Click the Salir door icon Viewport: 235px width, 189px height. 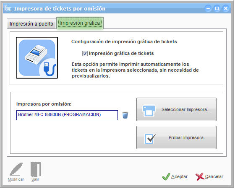pyautogui.click(x=36, y=169)
